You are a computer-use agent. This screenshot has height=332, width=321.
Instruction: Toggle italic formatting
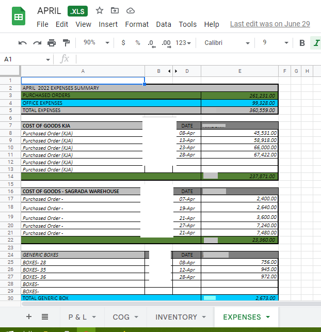click(x=316, y=43)
